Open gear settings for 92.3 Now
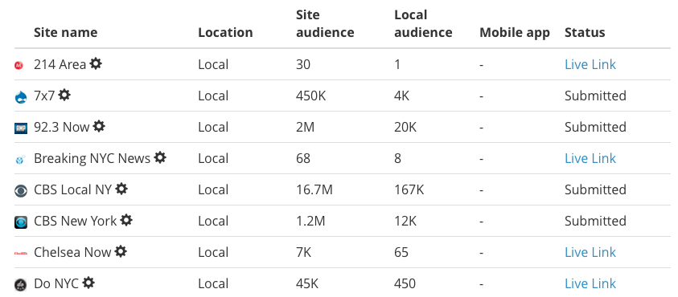This screenshot has height=297, width=678. point(99,126)
